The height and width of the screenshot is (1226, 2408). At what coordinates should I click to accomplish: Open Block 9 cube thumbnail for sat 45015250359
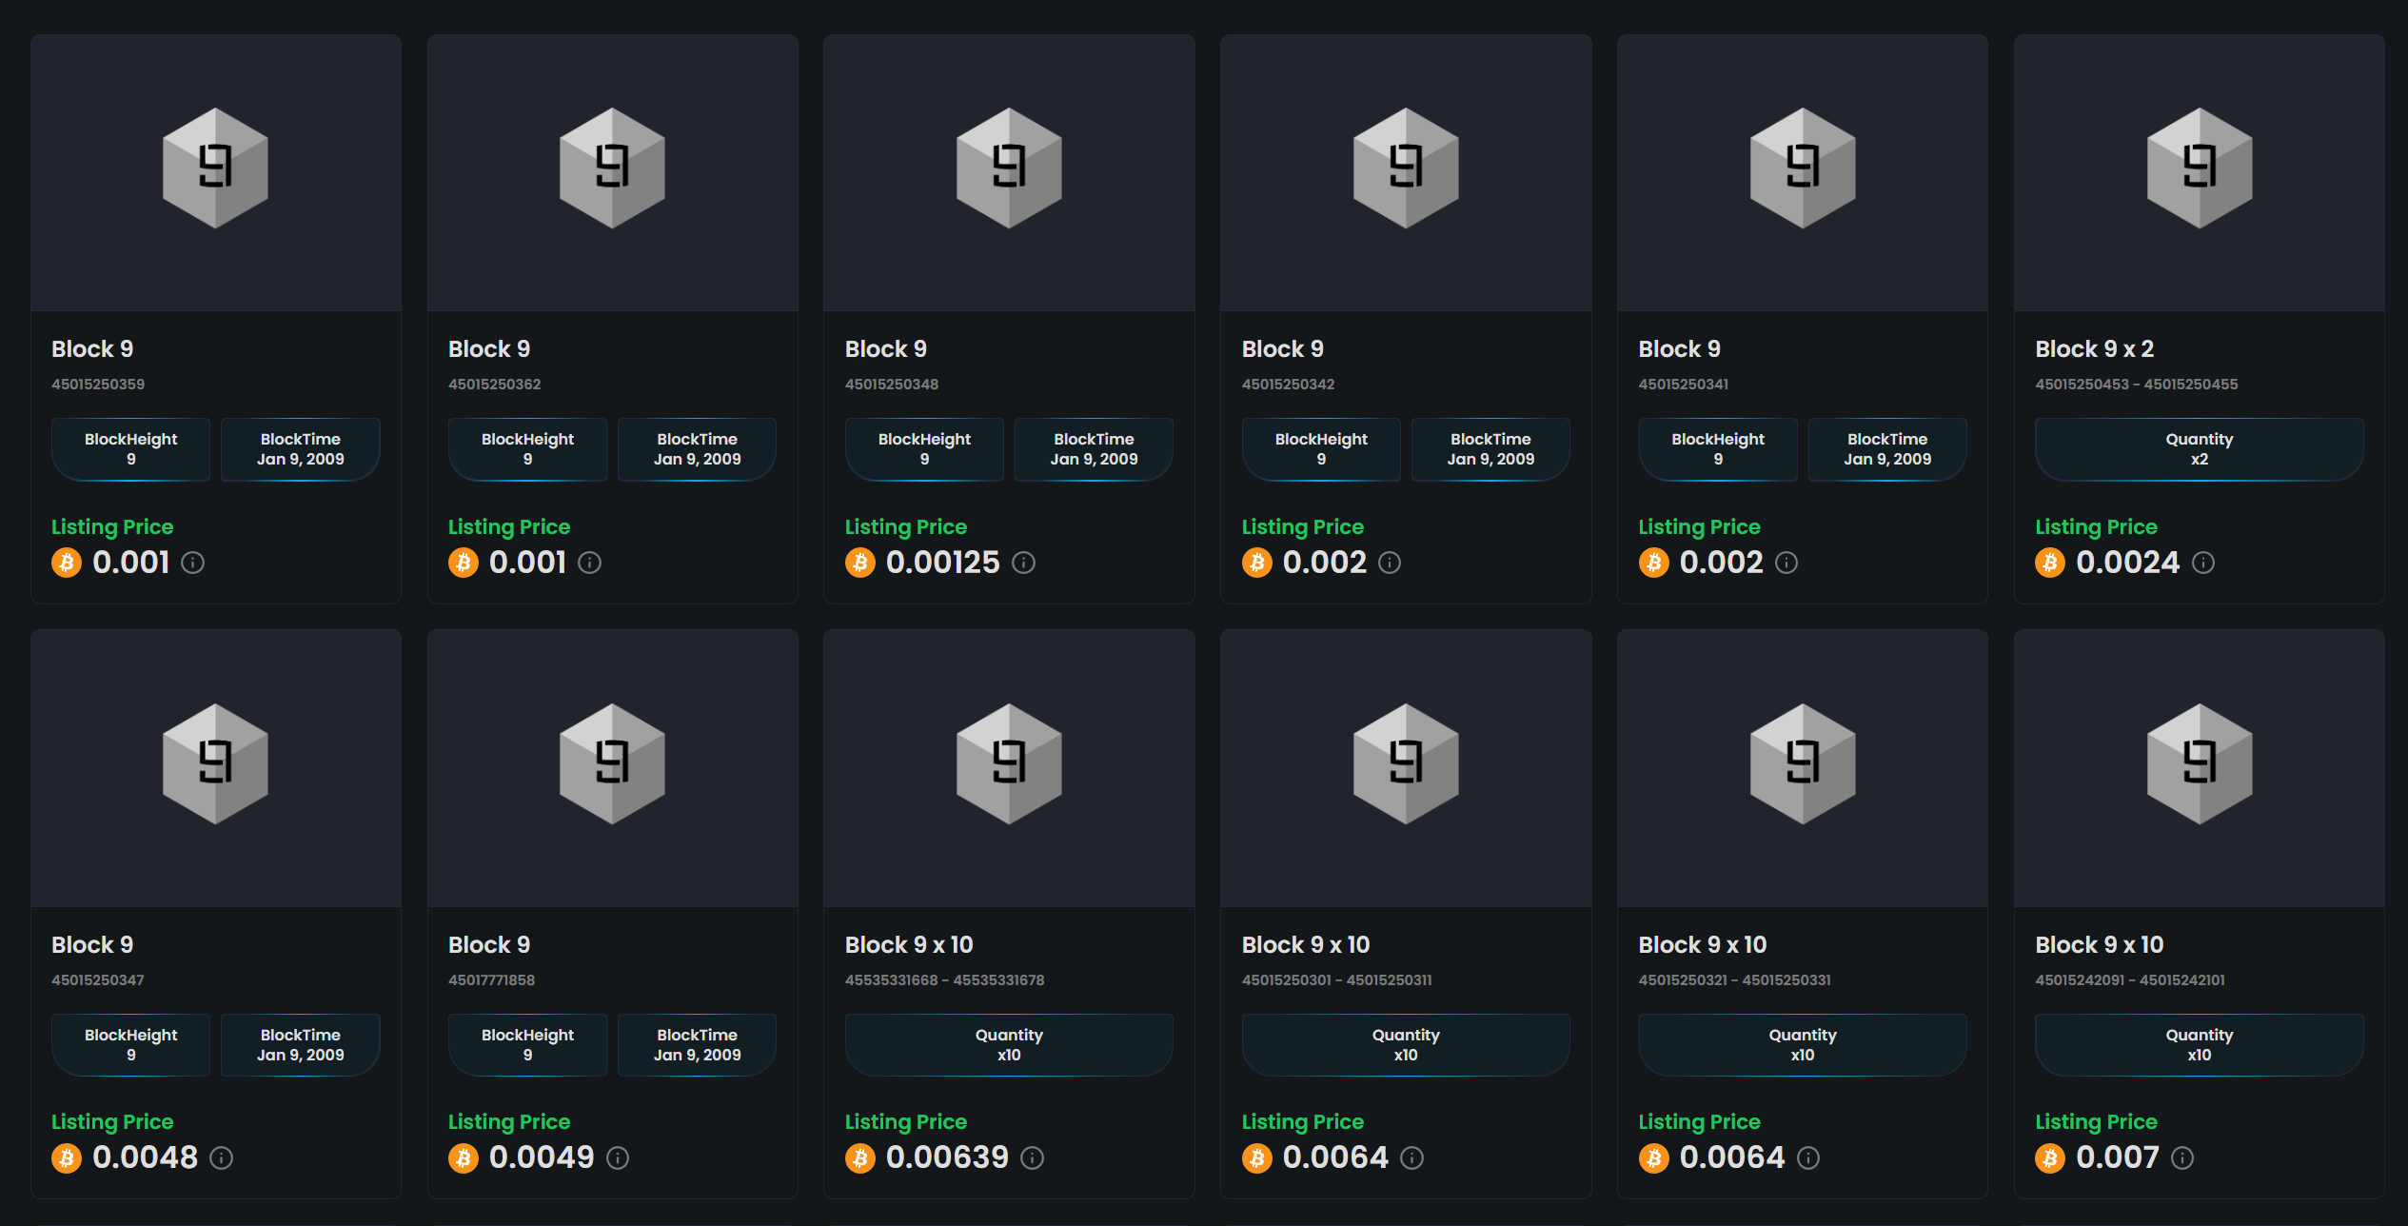(215, 168)
